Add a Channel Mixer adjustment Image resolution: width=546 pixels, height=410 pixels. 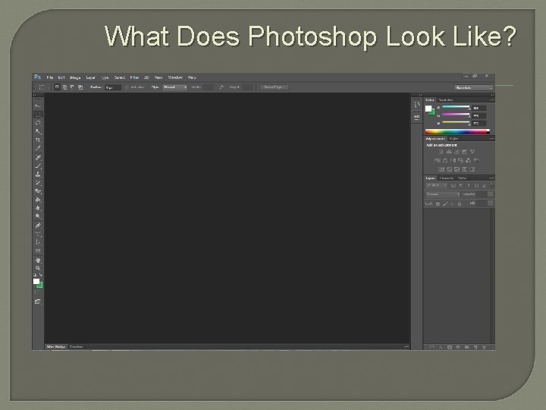(469, 160)
